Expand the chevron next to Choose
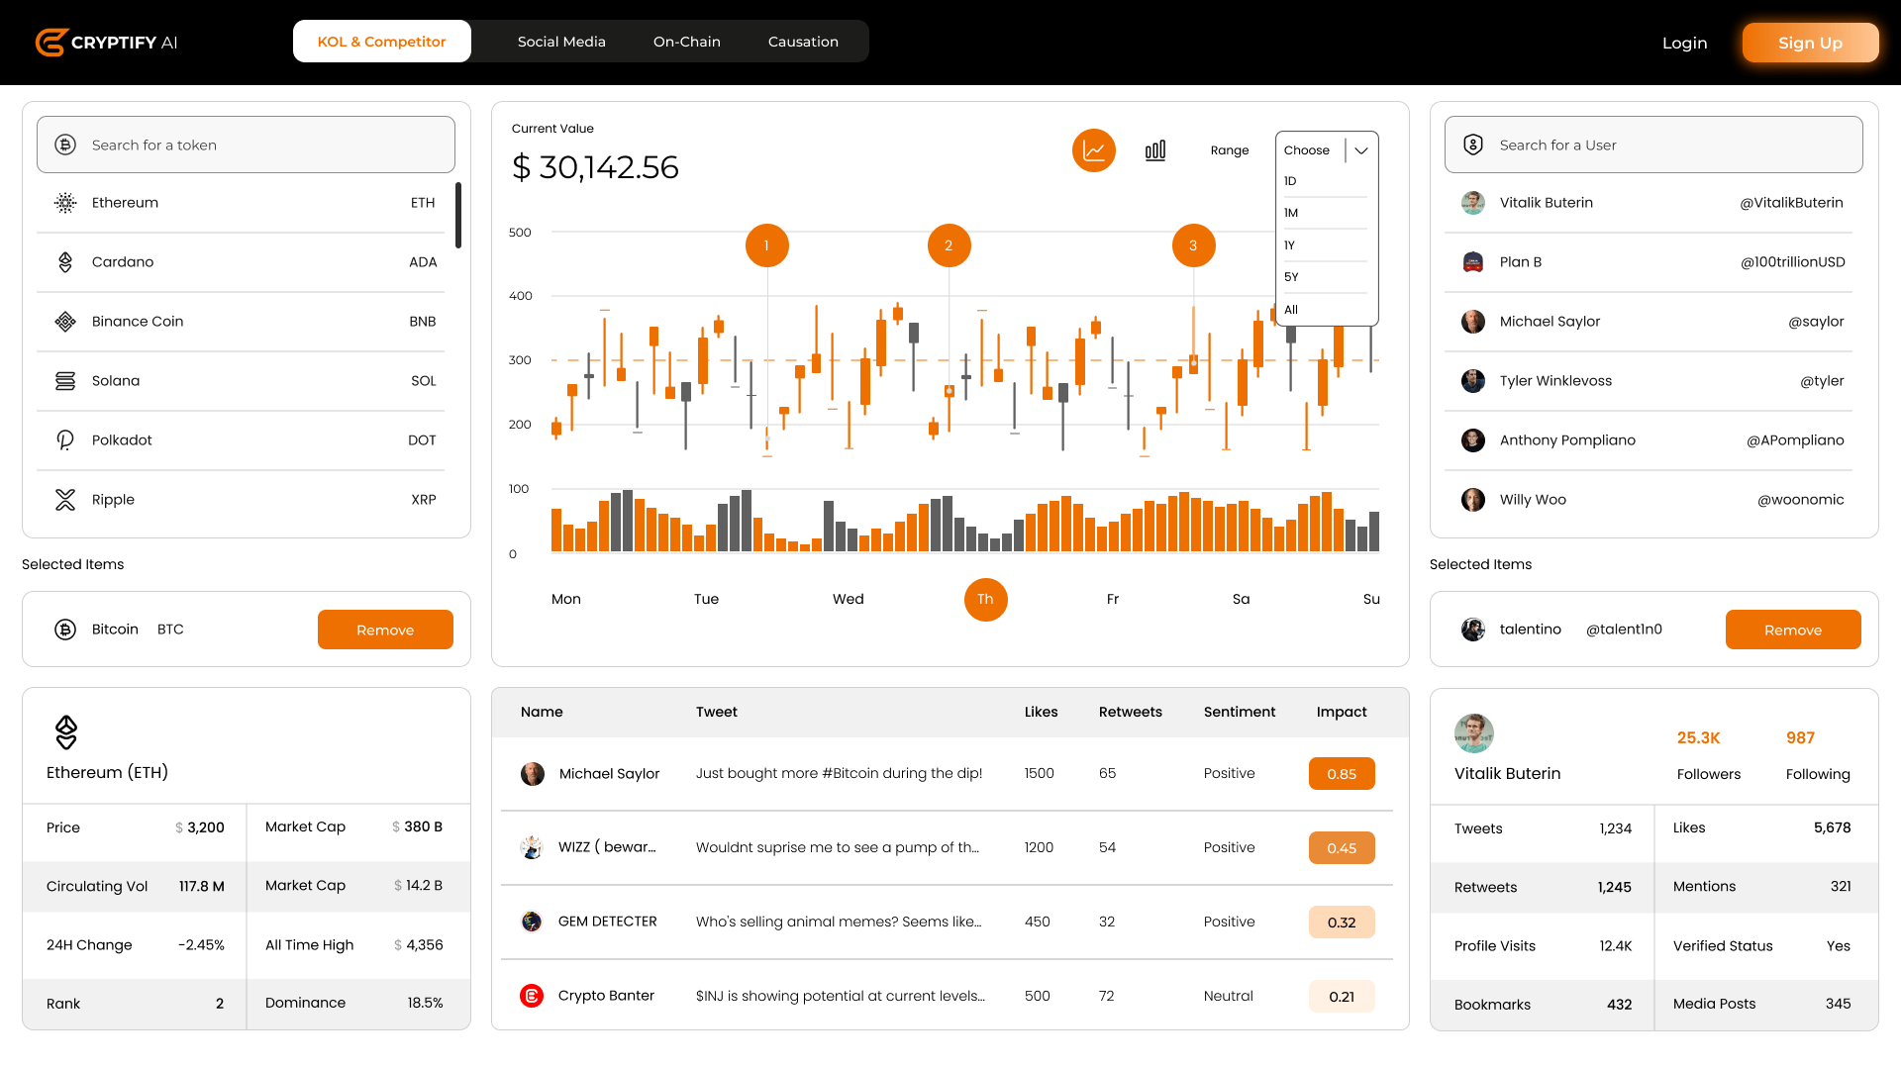 coord(1361,150)
